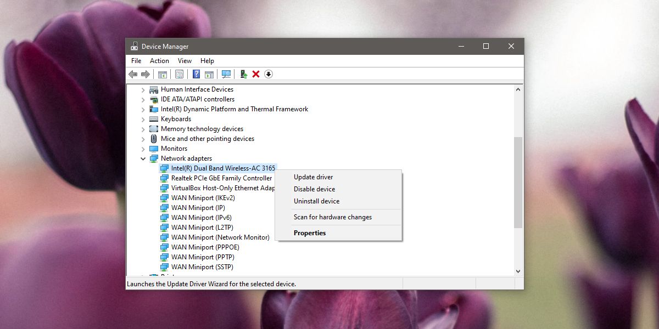Click the device tree scrollbar up arrow
Screen dimensions: 659x329
(518, 90)
